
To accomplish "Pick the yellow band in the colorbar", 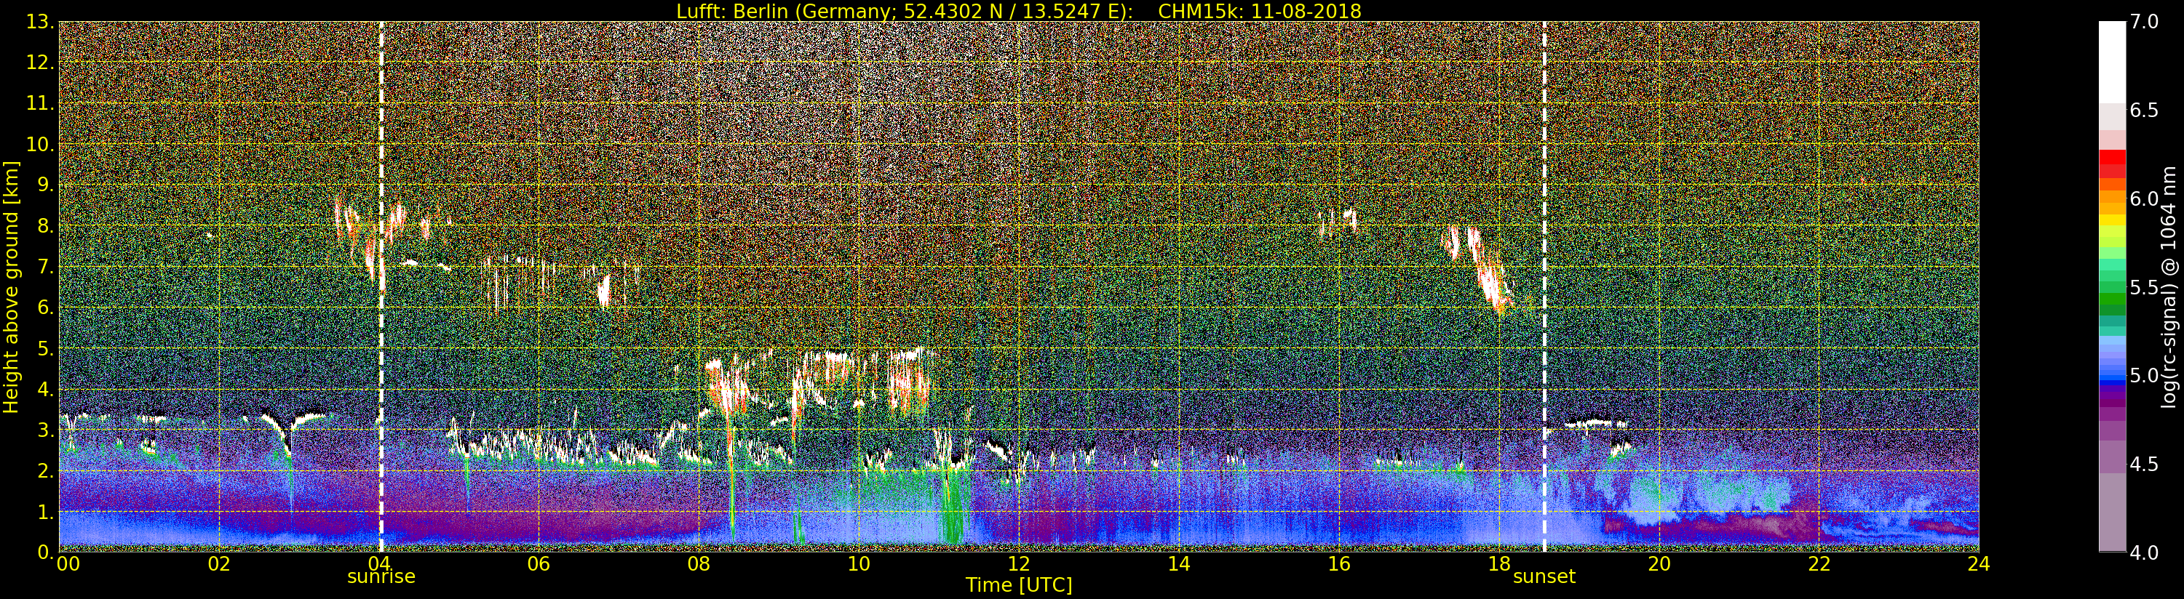I will tap(2112, 220).
